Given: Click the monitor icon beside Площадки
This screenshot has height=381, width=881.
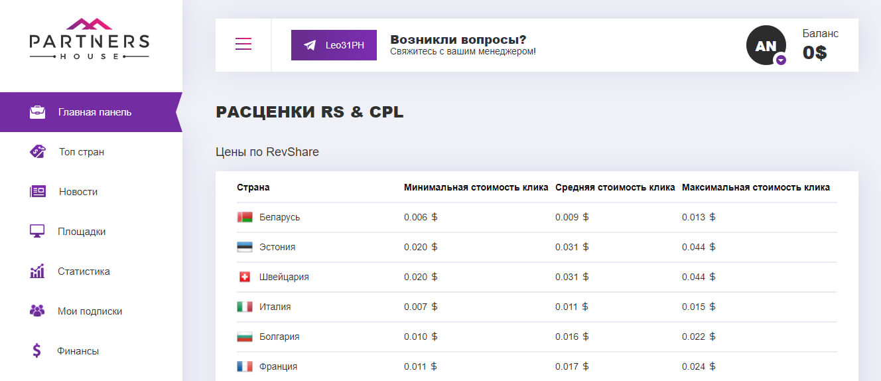Looking at the screenshot, I should point(37,232).
